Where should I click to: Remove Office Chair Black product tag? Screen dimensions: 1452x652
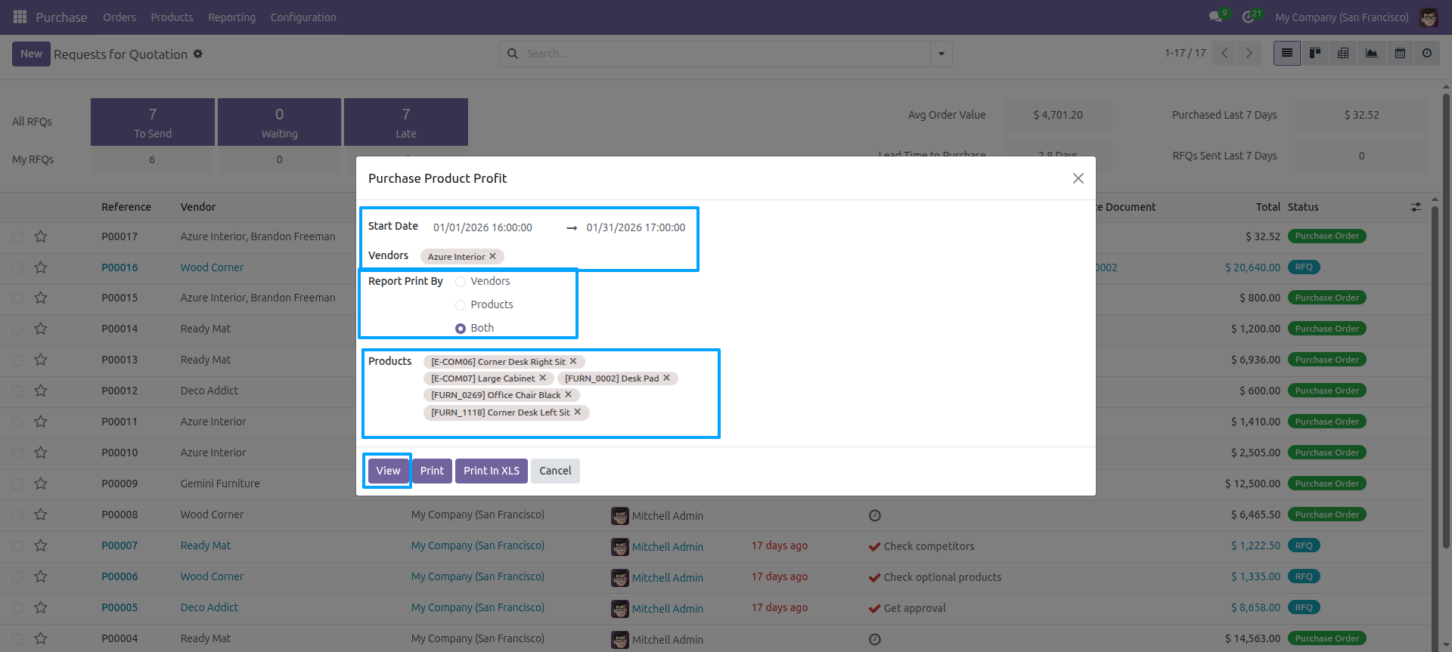pos(569,394)
